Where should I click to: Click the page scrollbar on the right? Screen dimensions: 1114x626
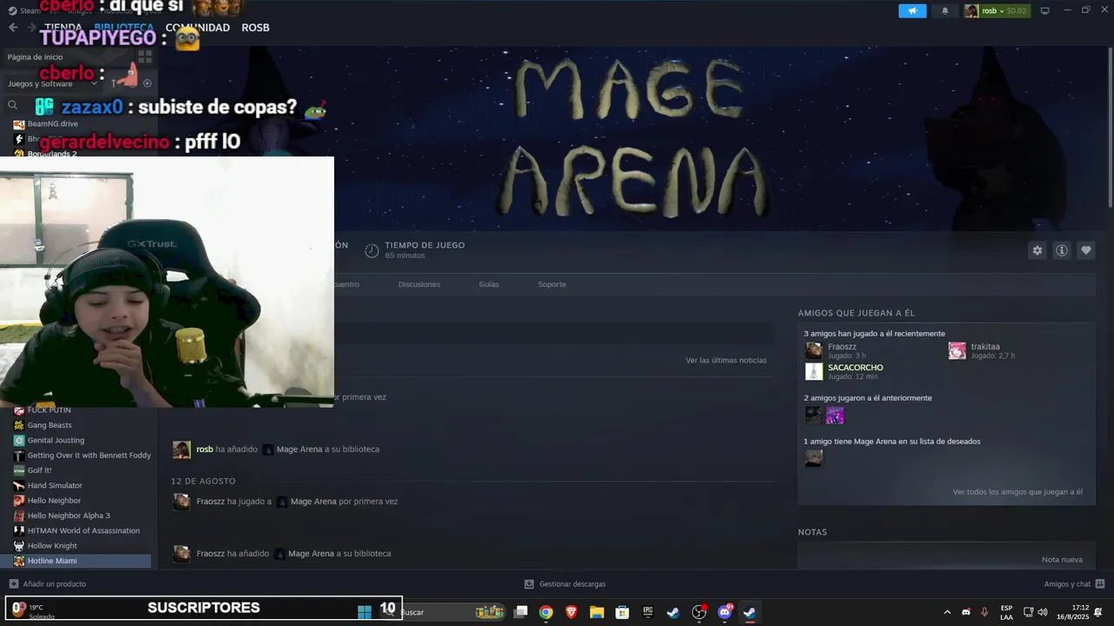coord(1110,129)
